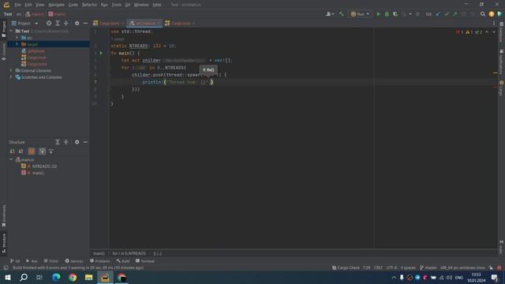The image size is (505, 284).
Task: Click the Git commit checkmark icon
Action: click(x=447, y=14)
